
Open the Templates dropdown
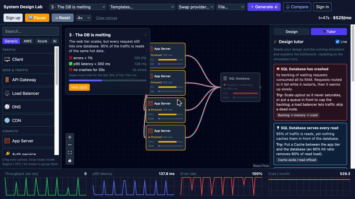point(142,7)
